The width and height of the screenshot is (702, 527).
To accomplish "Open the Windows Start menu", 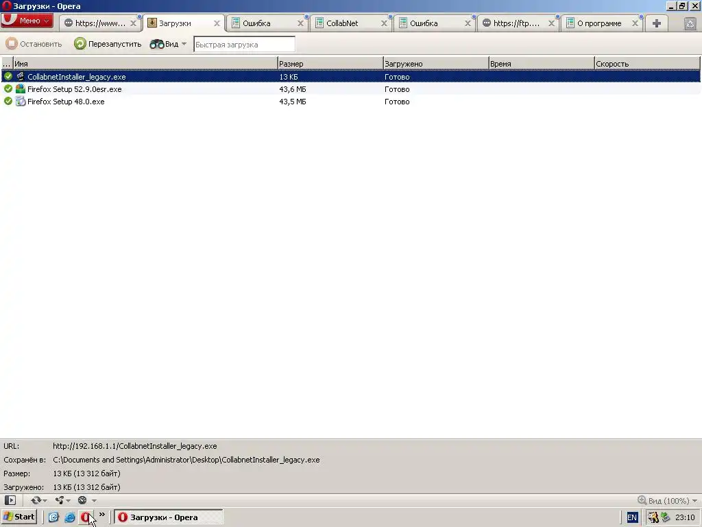I will (19, 517).
